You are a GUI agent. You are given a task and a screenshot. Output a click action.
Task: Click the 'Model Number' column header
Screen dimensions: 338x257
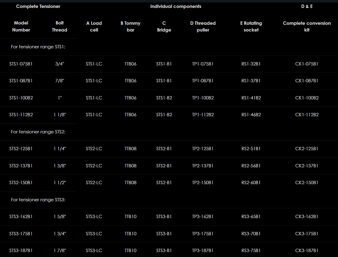[x=21, y=26]
